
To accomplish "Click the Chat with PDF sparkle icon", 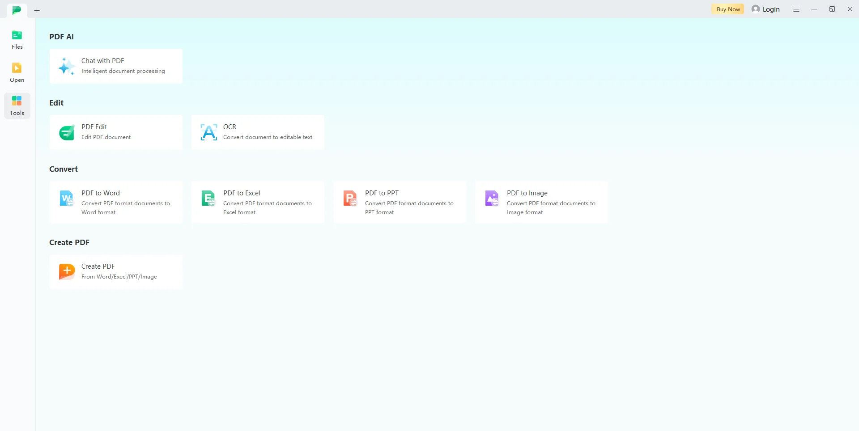I will pos(67,66).
